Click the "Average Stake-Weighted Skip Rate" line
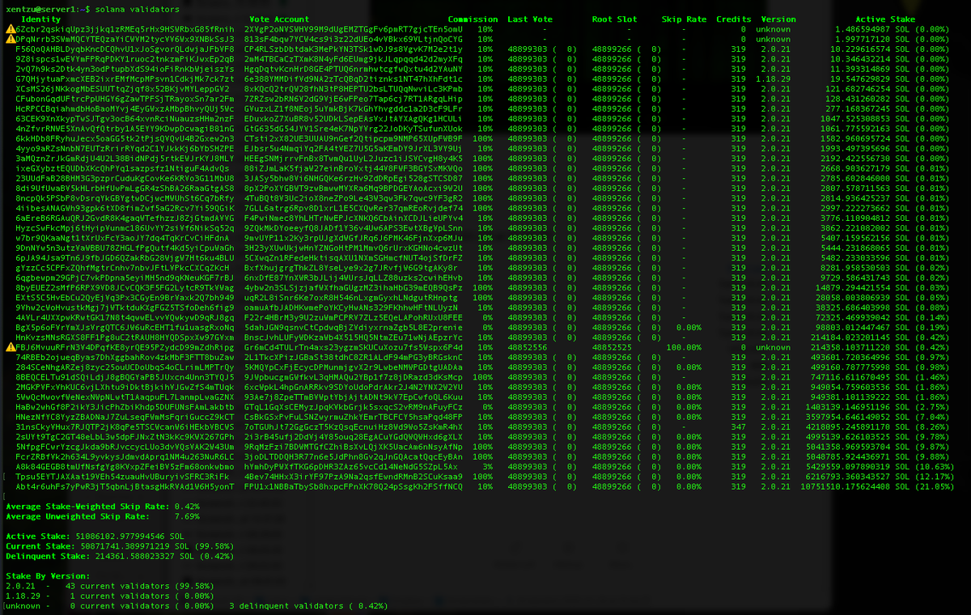 [x=103, y=507]
